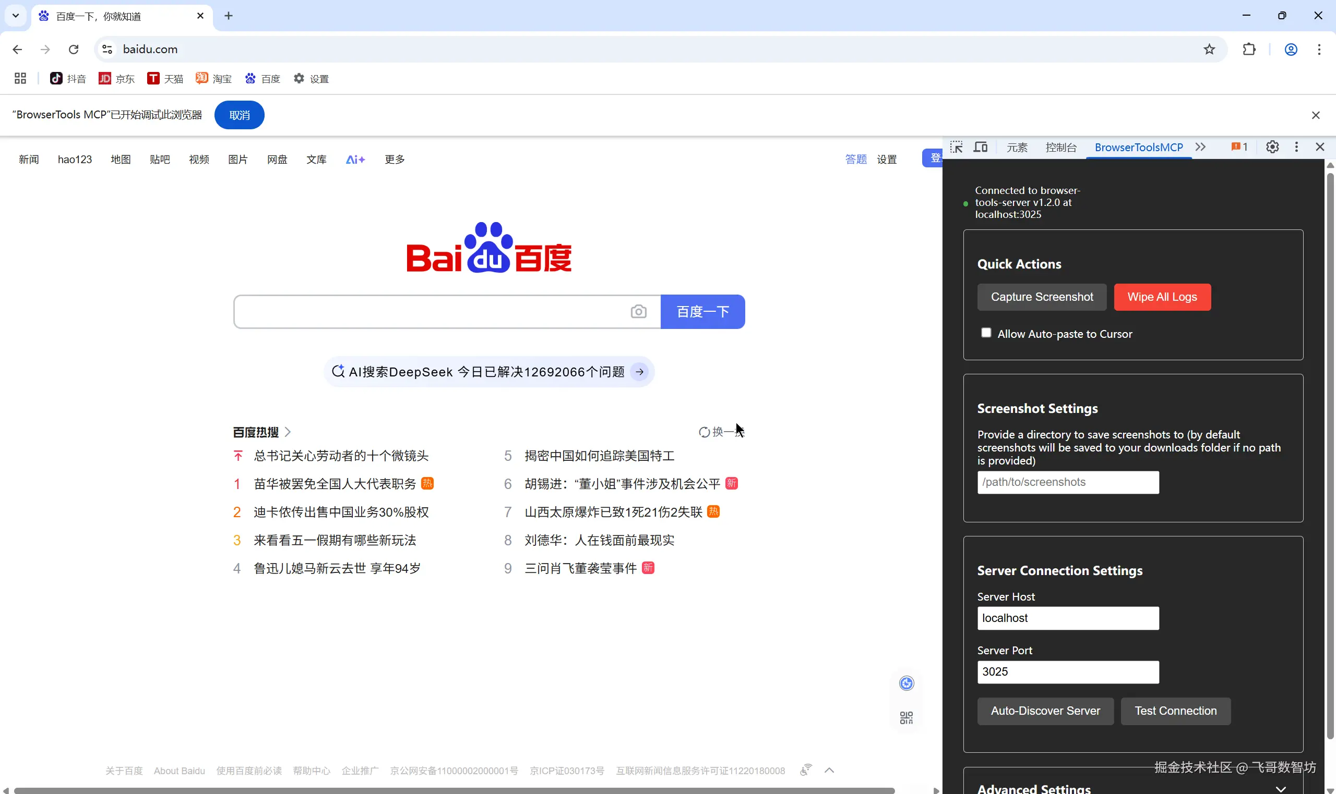
Task: Open the 百度 bookmark
Action: pos(263,79)
